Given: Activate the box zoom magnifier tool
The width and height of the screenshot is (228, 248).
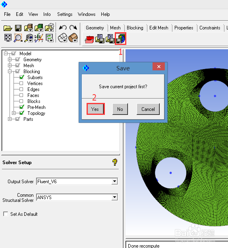Looking at the screenshot, I should (x=18, y=38).
